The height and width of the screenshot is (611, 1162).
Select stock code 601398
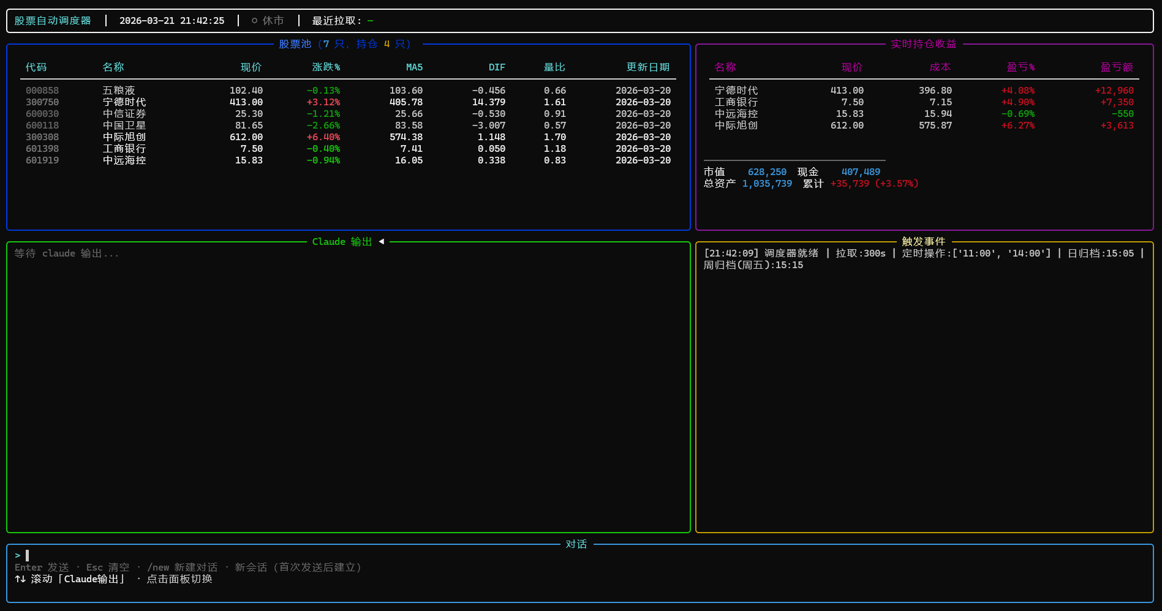click(42, 149)
